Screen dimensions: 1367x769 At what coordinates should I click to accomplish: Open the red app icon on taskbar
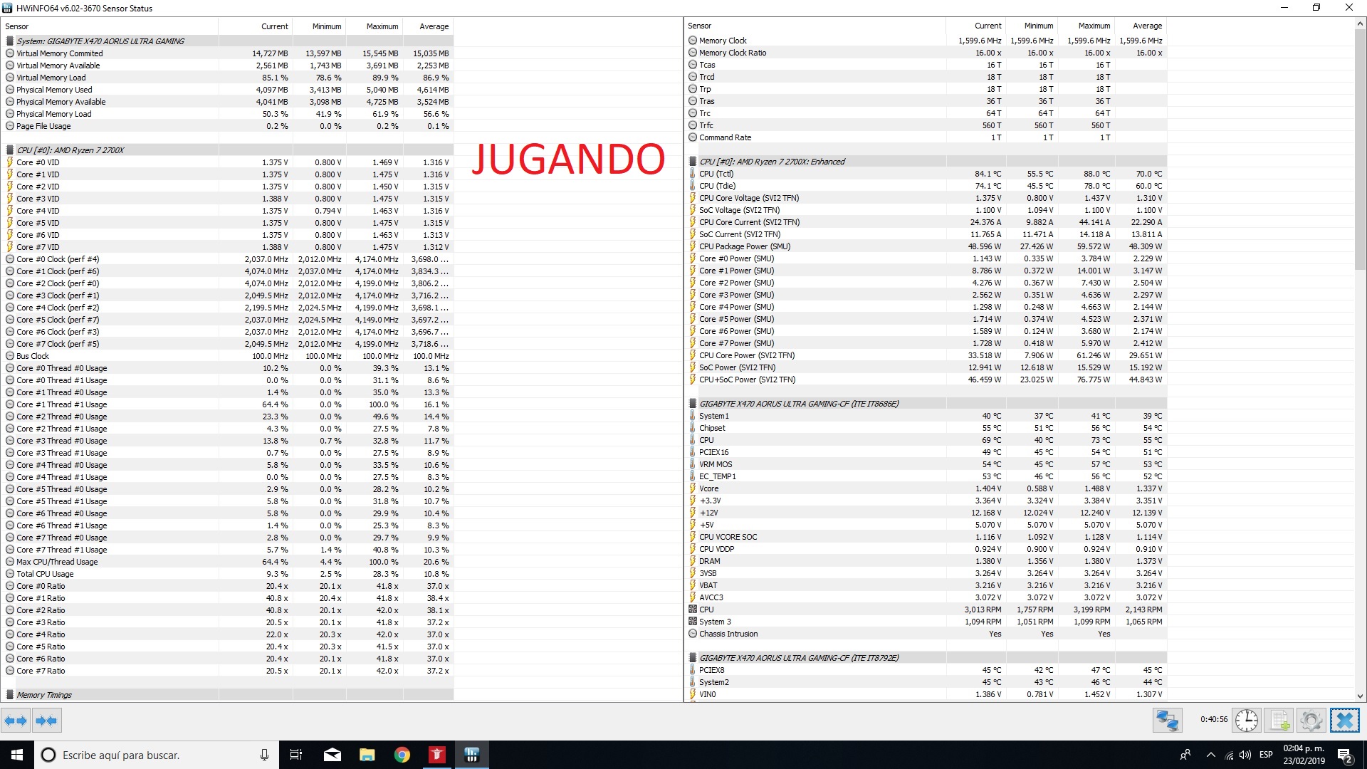[436, 755]
